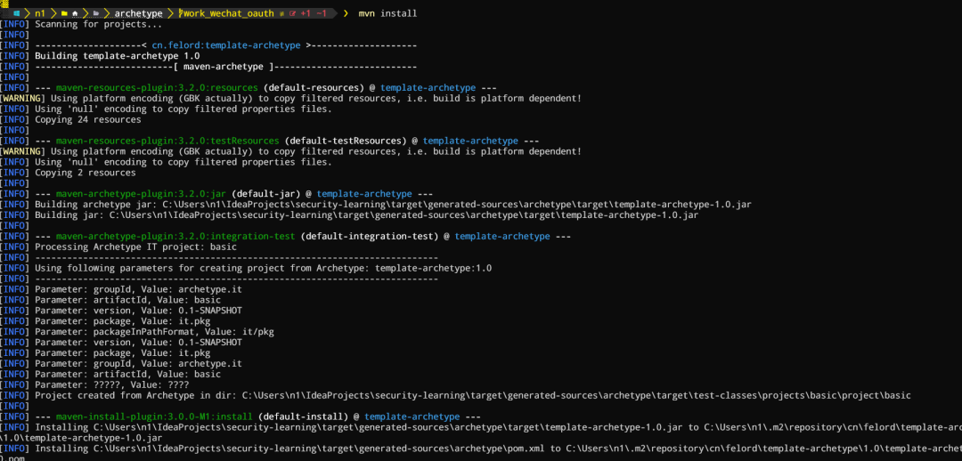Screen dimensions: 962x461
Task: Click the home icon in prompt path
Action: [76, 13]
